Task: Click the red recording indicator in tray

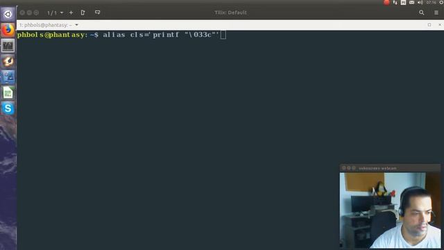Action: tap(386, 3)
